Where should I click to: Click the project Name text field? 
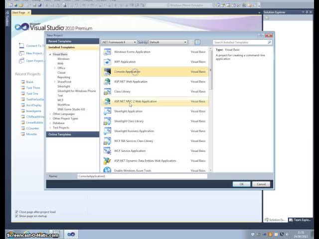click(143, 176)
